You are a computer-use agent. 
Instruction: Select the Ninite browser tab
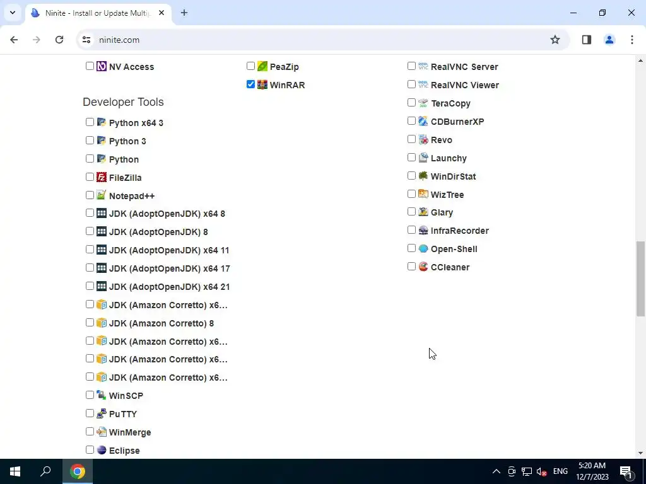click(99, 13)
